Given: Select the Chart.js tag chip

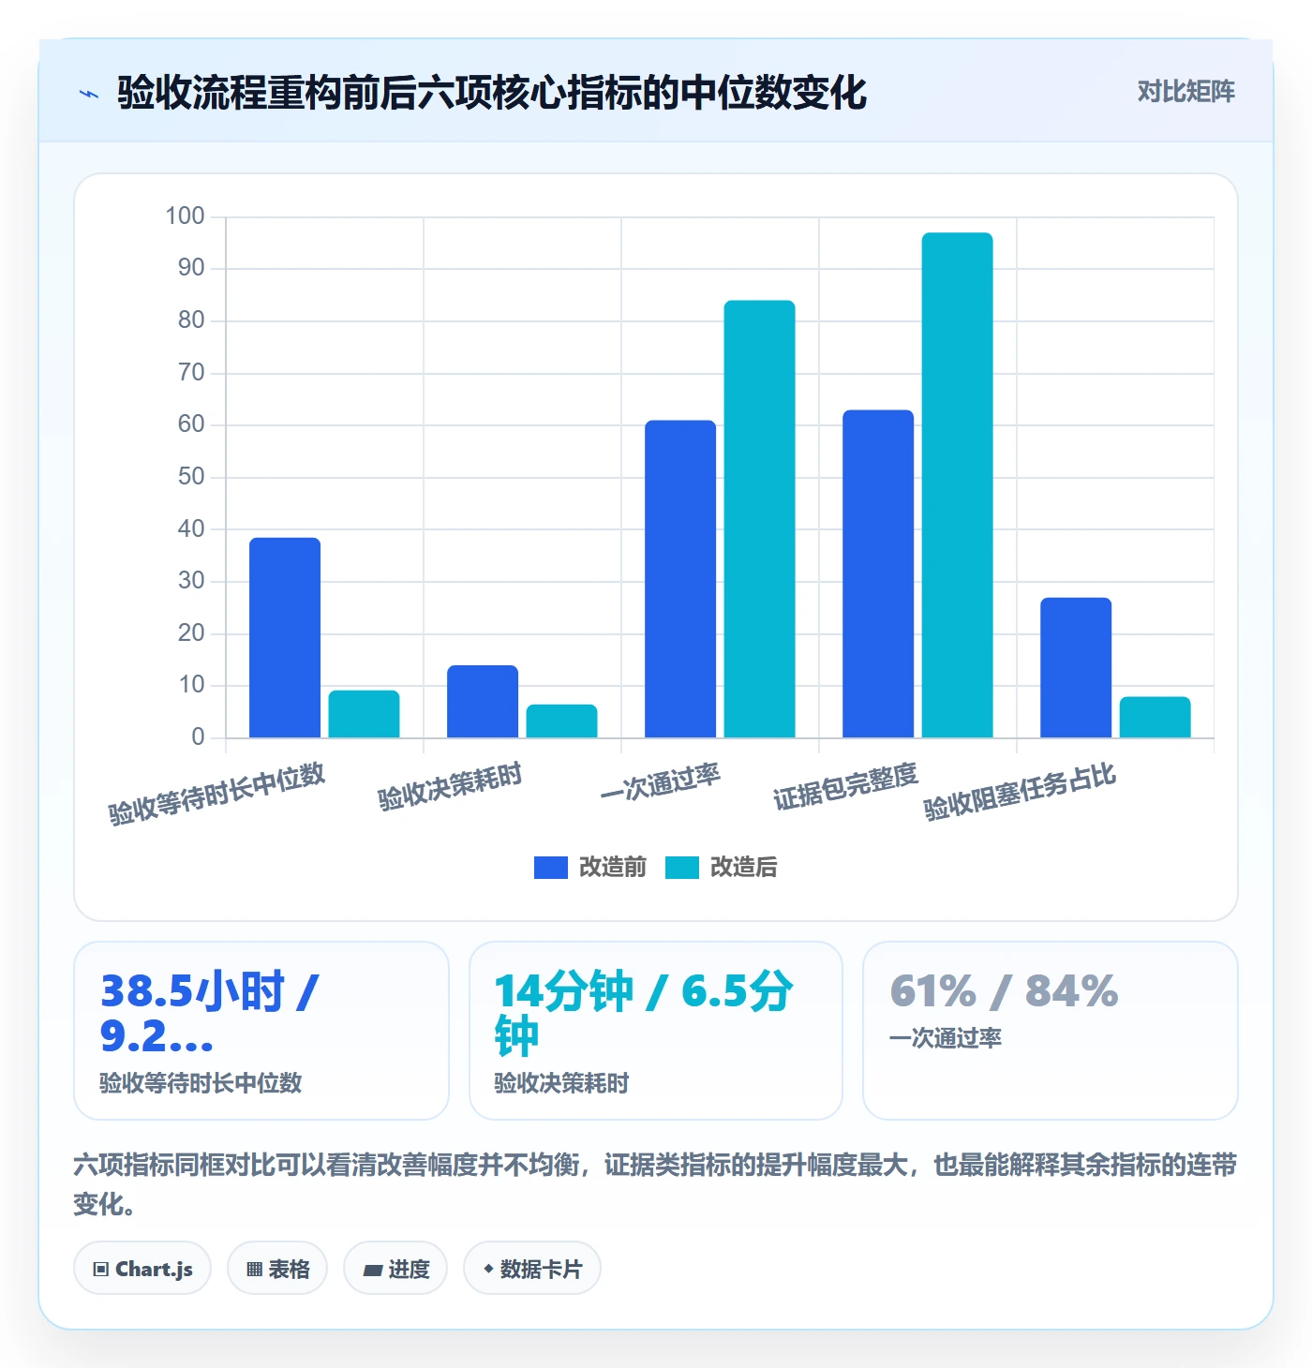Looking at the screenshot, I should tap(142, 1269).
